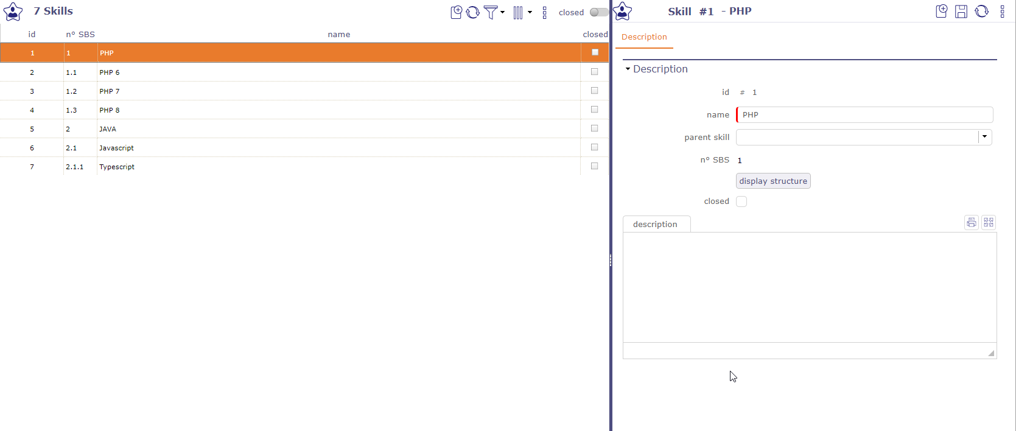Sort by the id column header
The width and height of the screenshot is (1016, 431).
(x=32, y=35)
